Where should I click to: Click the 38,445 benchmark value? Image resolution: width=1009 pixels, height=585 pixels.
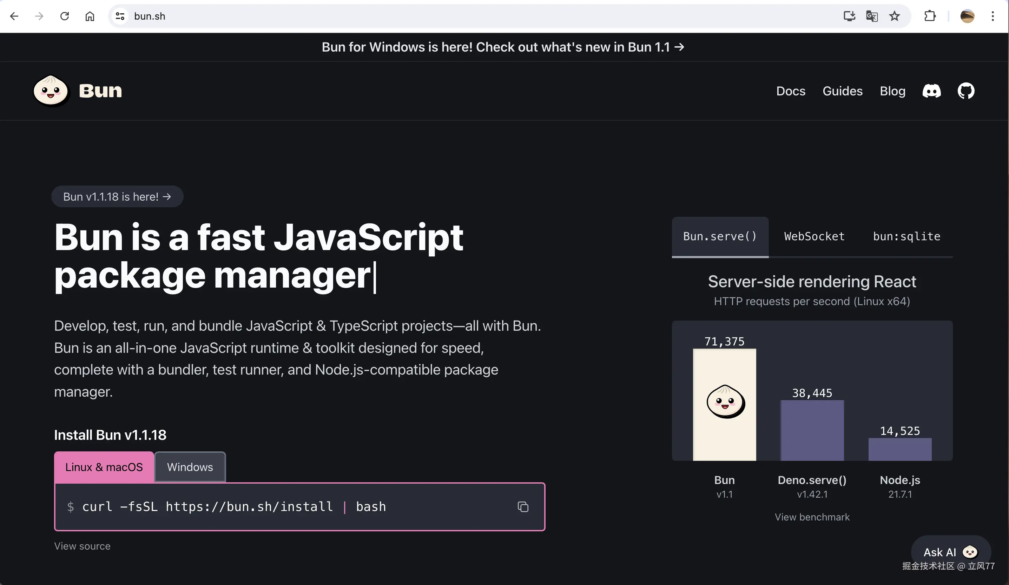coord(812,393)
